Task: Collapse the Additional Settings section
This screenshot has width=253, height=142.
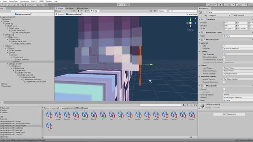Action: click(199, 77)
